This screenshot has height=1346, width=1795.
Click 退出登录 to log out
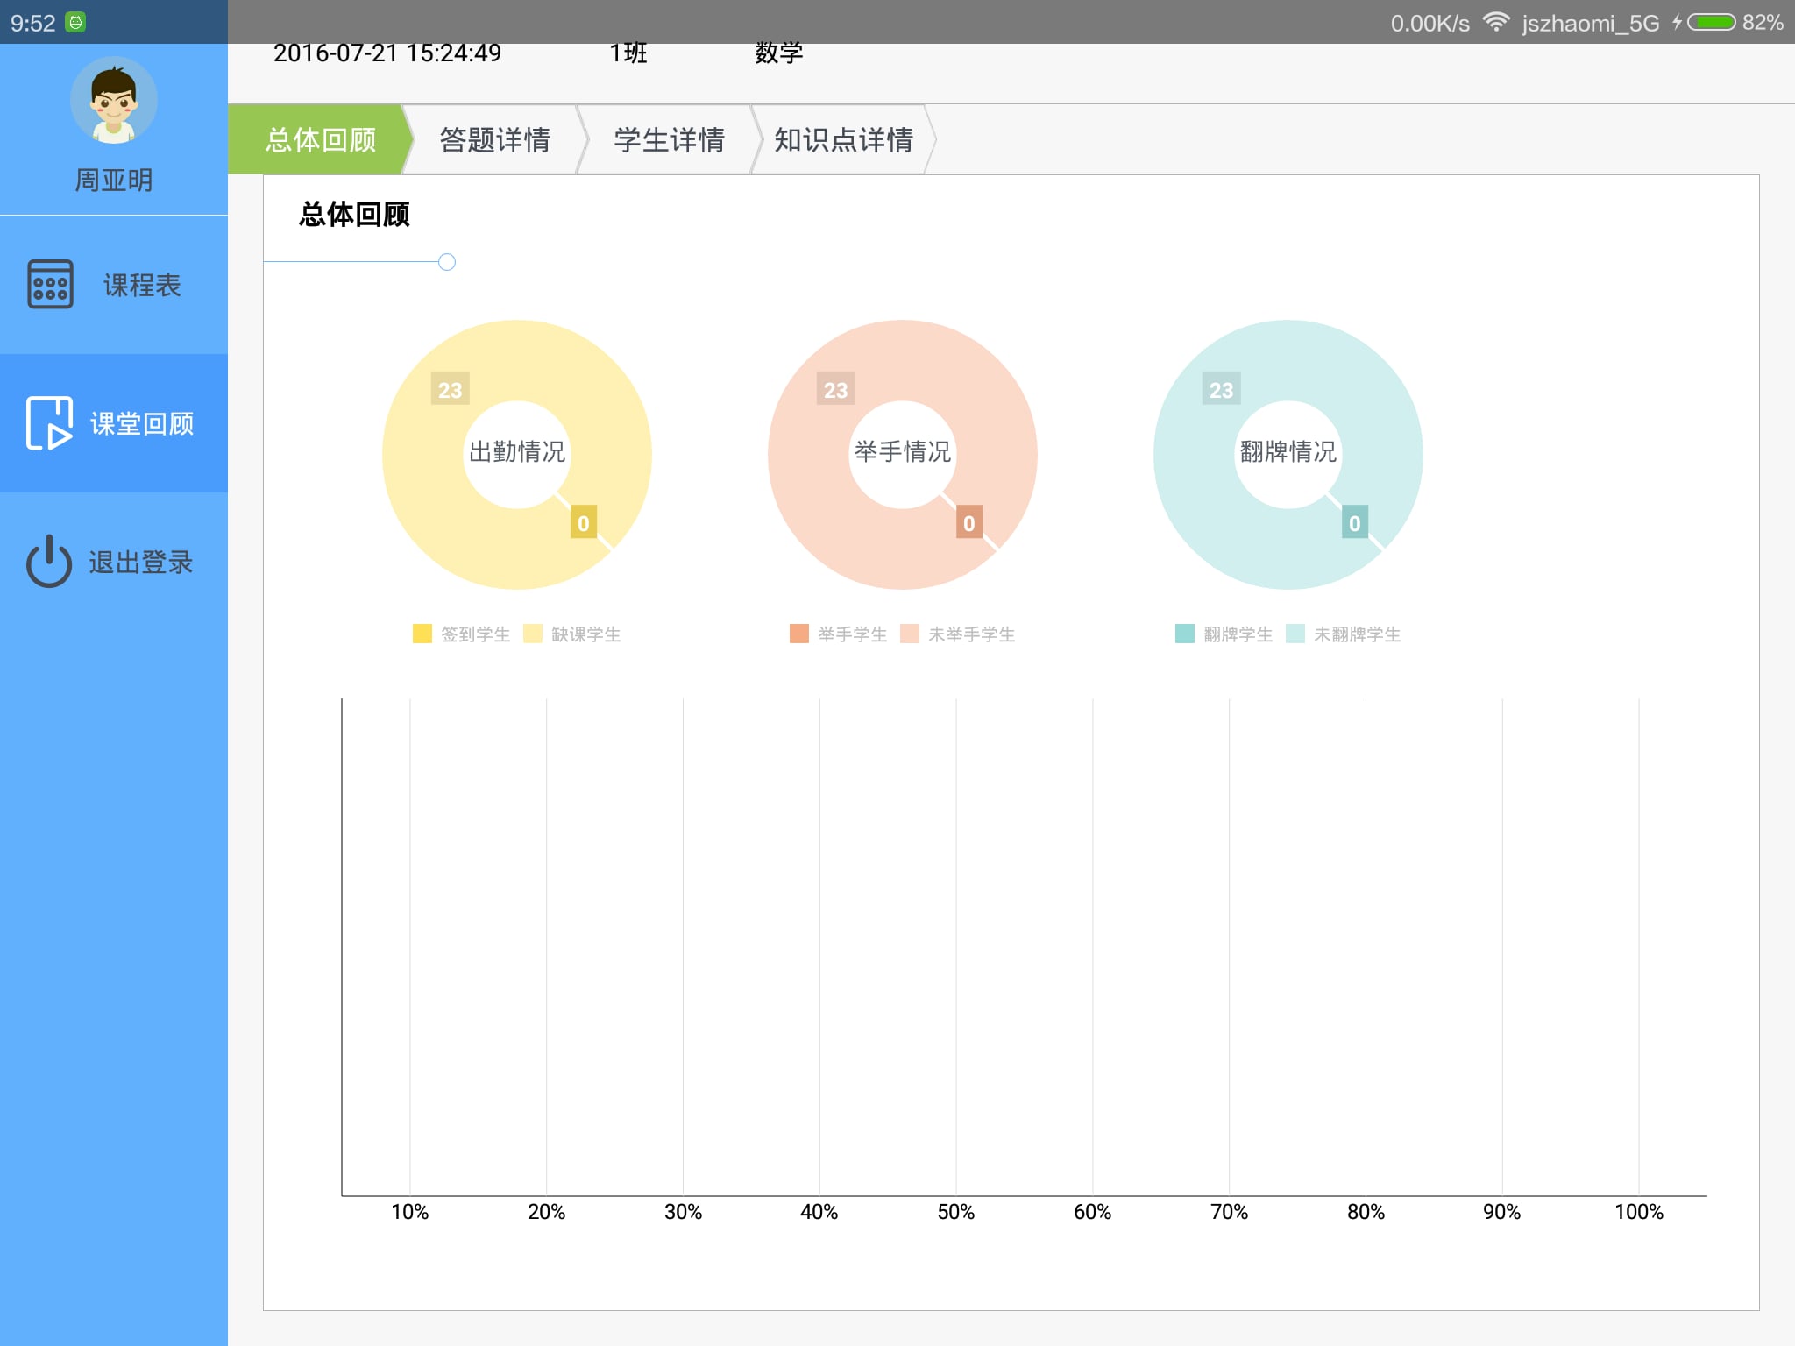pos(114,562)
